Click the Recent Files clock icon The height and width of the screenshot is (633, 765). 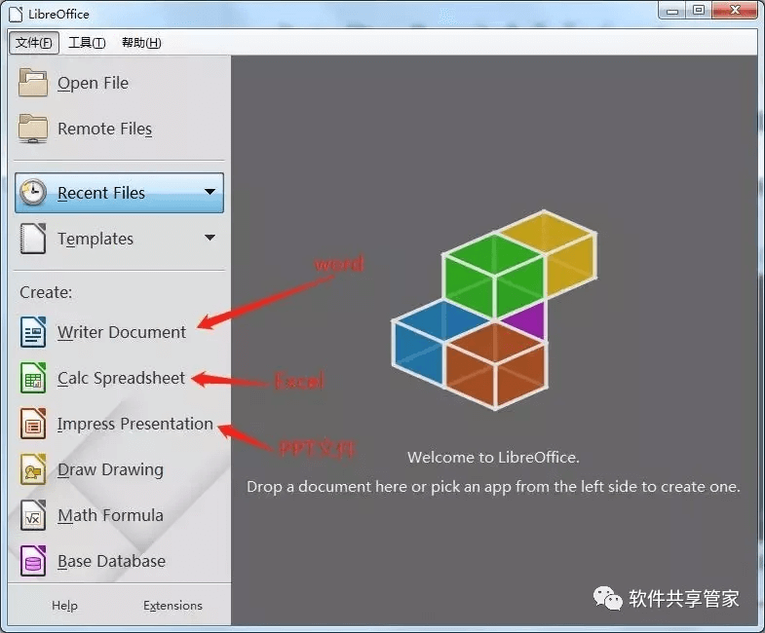coord(33,193)
